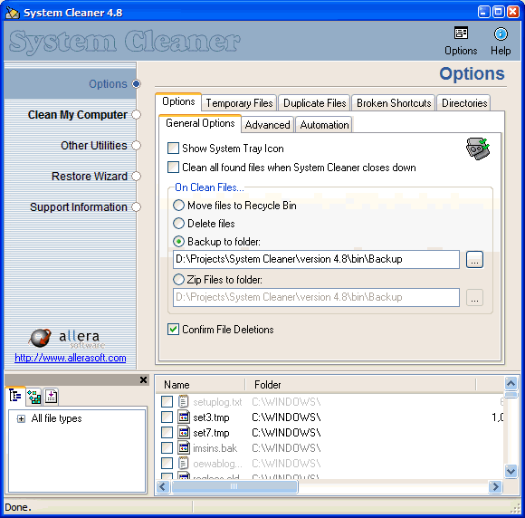Viewport: 525px width, 518px height.
Task: Select the set7.tmp file name
Action: click(211, 433)
